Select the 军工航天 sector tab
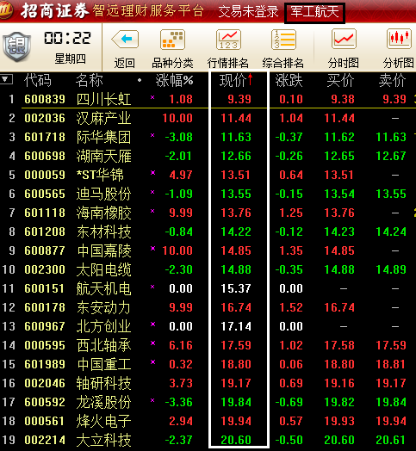 tap(314, 12)
